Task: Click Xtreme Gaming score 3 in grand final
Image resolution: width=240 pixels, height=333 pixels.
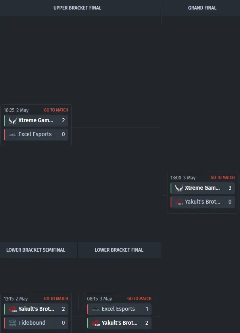Action: (x=230, y=188)
